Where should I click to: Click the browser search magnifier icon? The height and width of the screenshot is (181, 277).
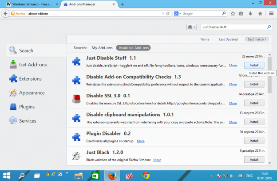[x=224, y=13]
